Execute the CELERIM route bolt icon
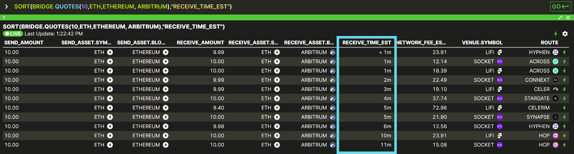 (564, 108)
